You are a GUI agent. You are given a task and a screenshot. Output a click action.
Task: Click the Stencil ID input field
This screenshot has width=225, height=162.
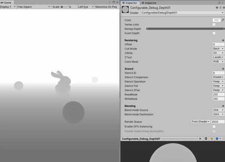coord(218,73)
